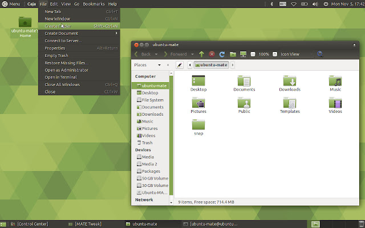Viewport: 365px width, 228px height.
Task: Choose Properties from the File menu
Action: [79, 48]
